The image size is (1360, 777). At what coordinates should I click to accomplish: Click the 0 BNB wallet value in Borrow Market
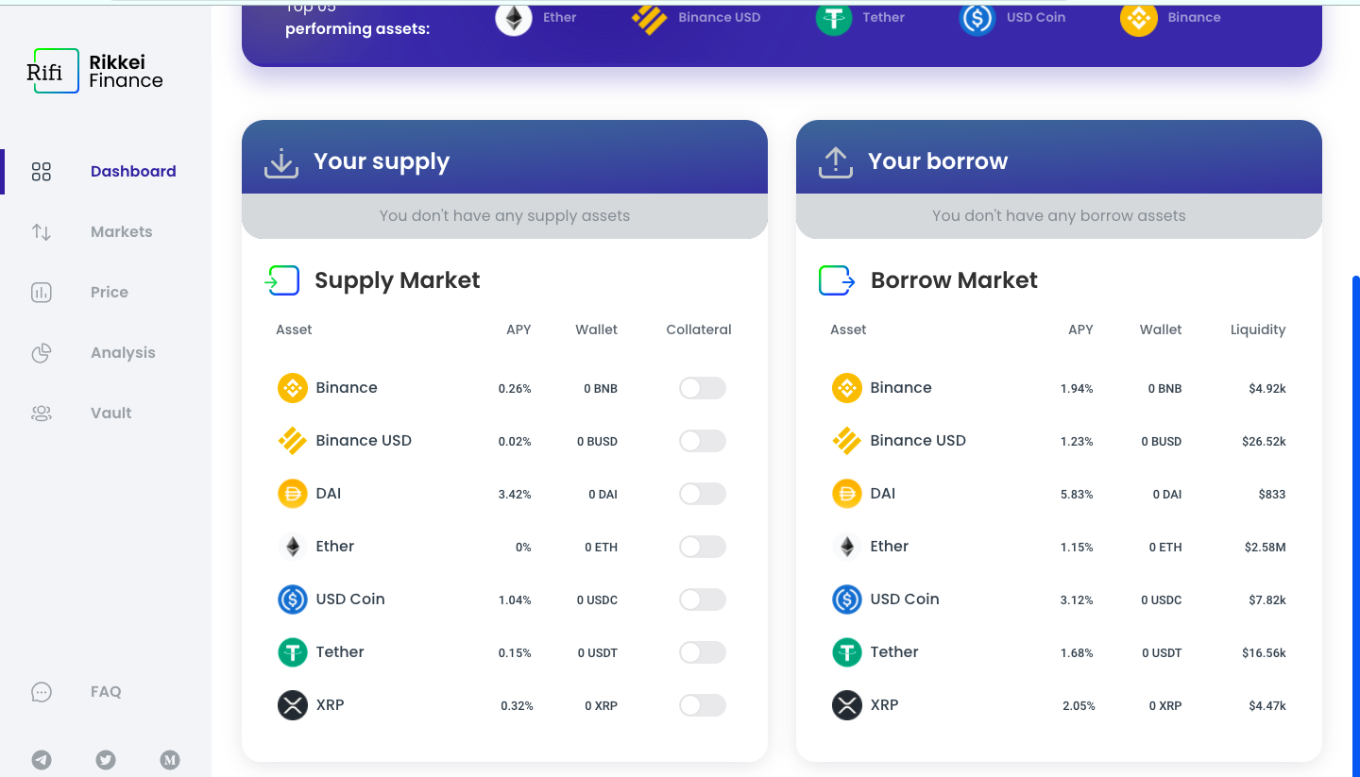click(1164, 389)
